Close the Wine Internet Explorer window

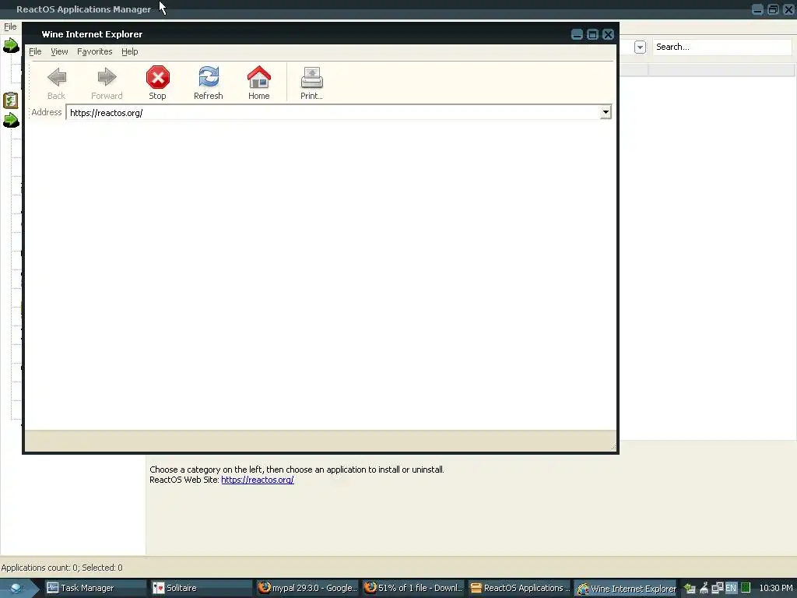click(609, 34)
